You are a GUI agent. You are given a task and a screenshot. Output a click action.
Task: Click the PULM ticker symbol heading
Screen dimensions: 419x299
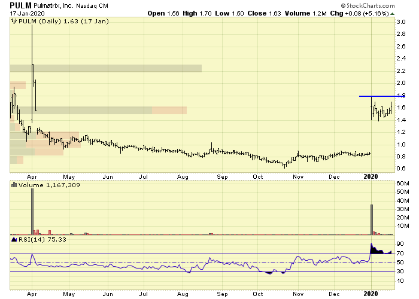(20, 5)
